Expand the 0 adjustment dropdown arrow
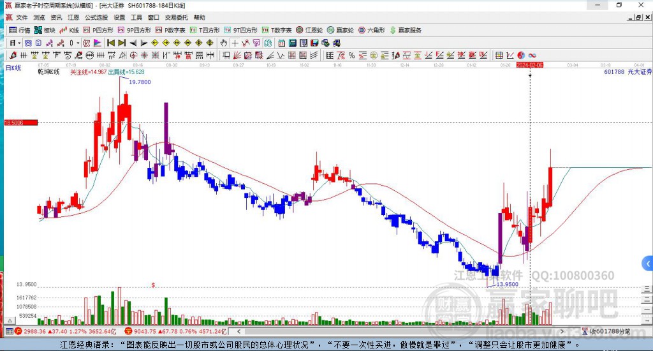Screen dimensions: 653x351 (x=77, y=43)
